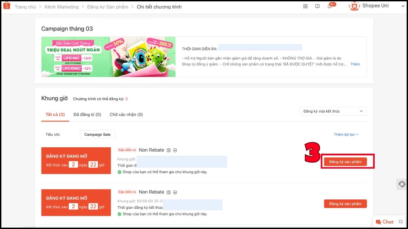Go to 'Kênh Marketing' breadcrumb
Viewport: 408px width, 229px height.
(62, 7)
